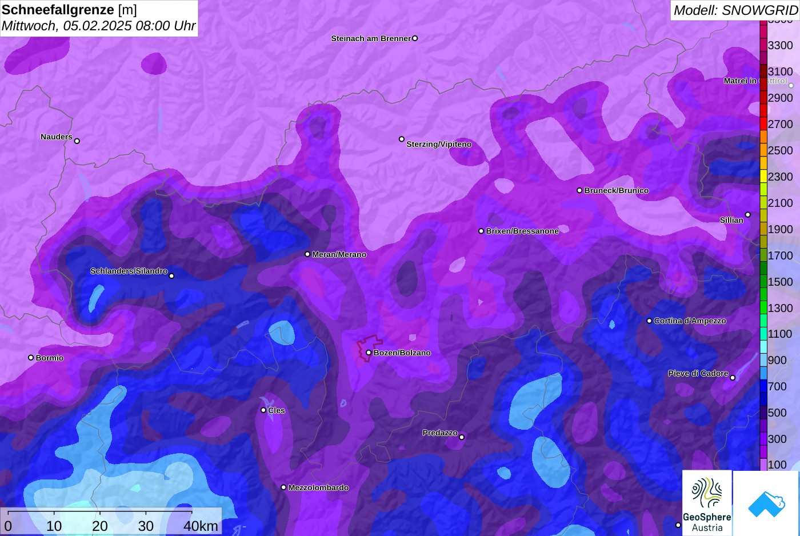Click the Meran/Merano label text
The image size is (800, 536).
[x=339, y=254]
